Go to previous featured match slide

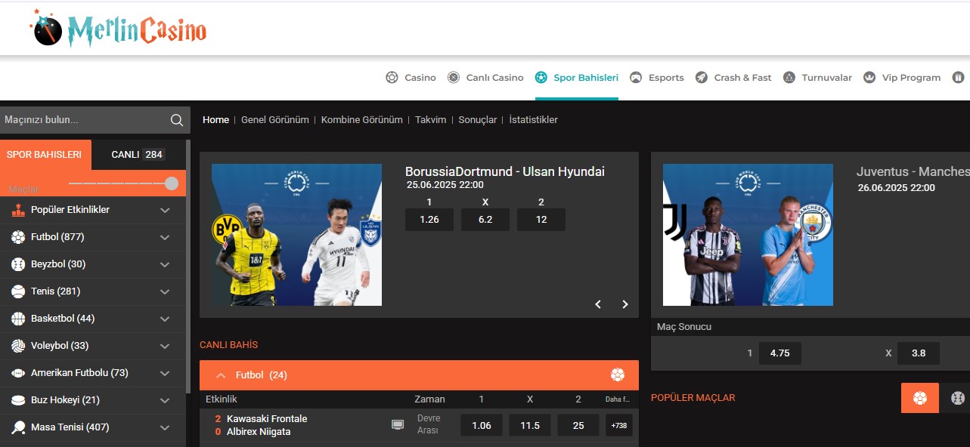click(x=598, y=304)
